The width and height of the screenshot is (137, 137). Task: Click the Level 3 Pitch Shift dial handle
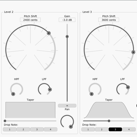(133, 52)
